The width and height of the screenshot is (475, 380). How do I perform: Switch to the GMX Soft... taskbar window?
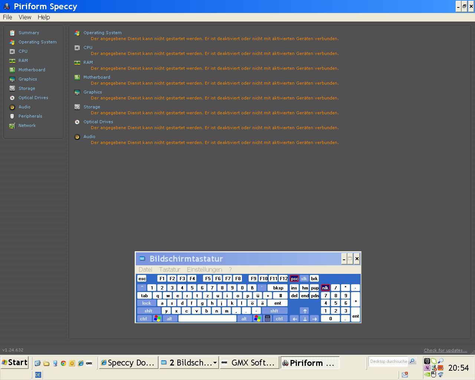[x=249, y=363]
